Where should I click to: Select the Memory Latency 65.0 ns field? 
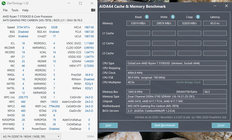click(215, 23)
